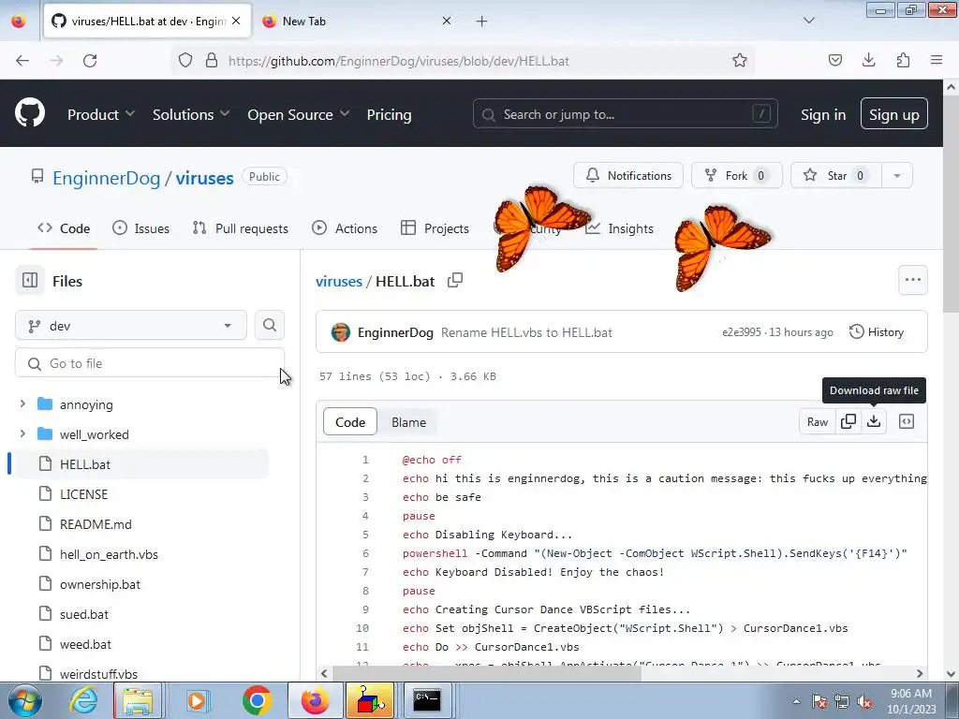Click the Go to file input

coord(150,363)
